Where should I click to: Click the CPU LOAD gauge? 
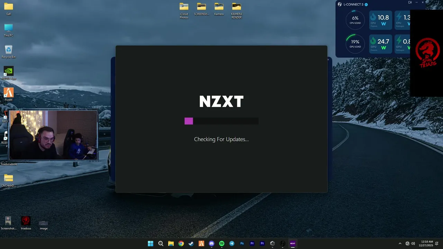(355, 20)
